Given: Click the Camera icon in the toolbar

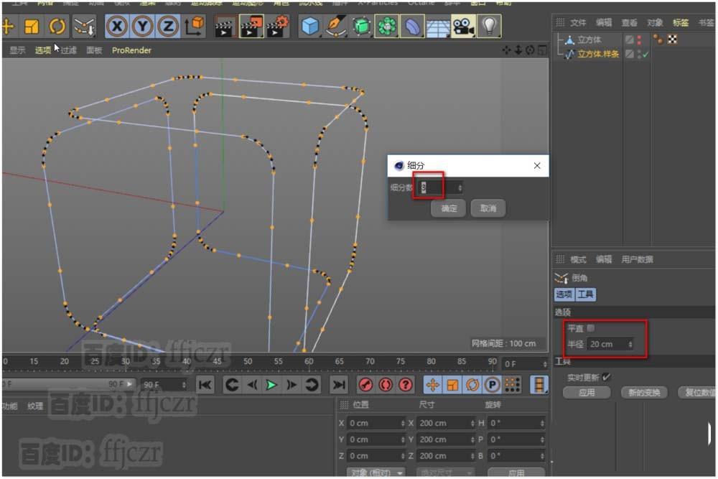Looking at the screenshot, I should (x=463, y=27).
